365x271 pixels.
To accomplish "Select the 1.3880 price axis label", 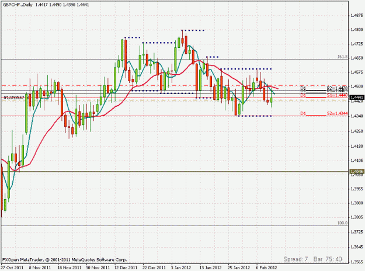I will pos(357,203).
